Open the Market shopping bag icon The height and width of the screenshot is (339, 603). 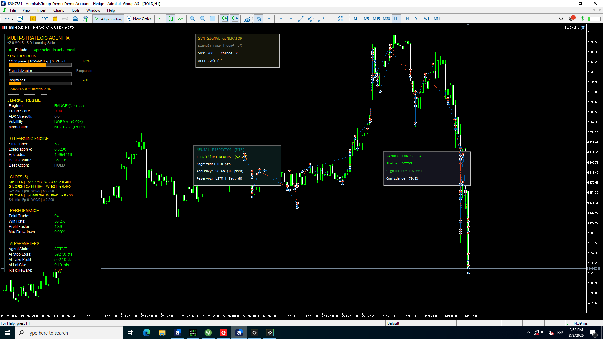click(55, 19)
